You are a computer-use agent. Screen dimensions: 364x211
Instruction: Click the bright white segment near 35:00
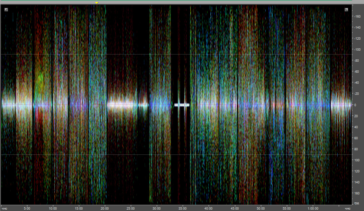click(x=182, y=105)
